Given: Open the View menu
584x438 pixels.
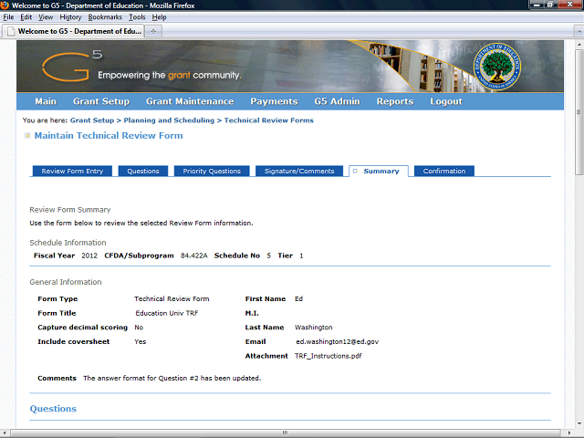Looking at the screenshot, I should pyautogui.click(x=46, y=17).
